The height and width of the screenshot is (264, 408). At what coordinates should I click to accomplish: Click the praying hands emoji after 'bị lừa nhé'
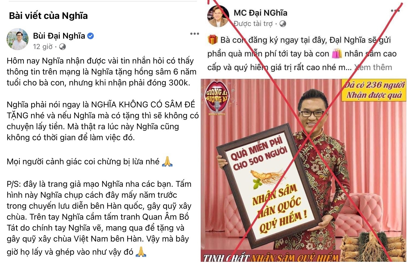point(167,162)
